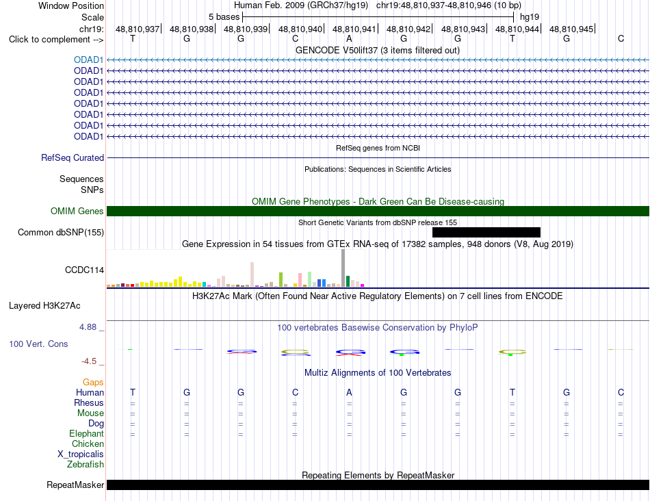Click the magenta bar ending the GTEx chart
The height and width of the screenshot is (501, 650).
(x=362, y=285)
